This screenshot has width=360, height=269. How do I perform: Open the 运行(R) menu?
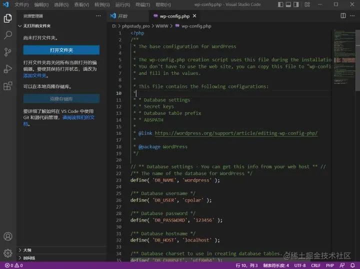coord(122,4)
